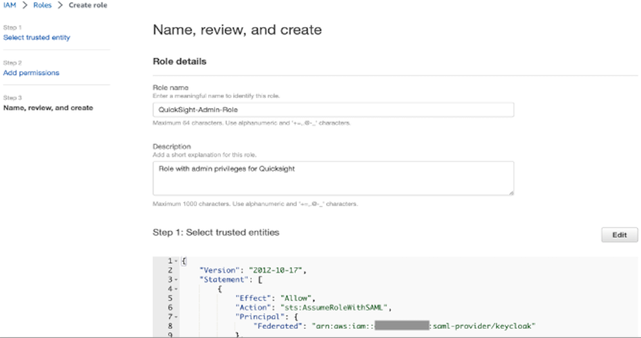Click Name, review, and create title
This screenshot has height=338, width=641.
point(237,30)
